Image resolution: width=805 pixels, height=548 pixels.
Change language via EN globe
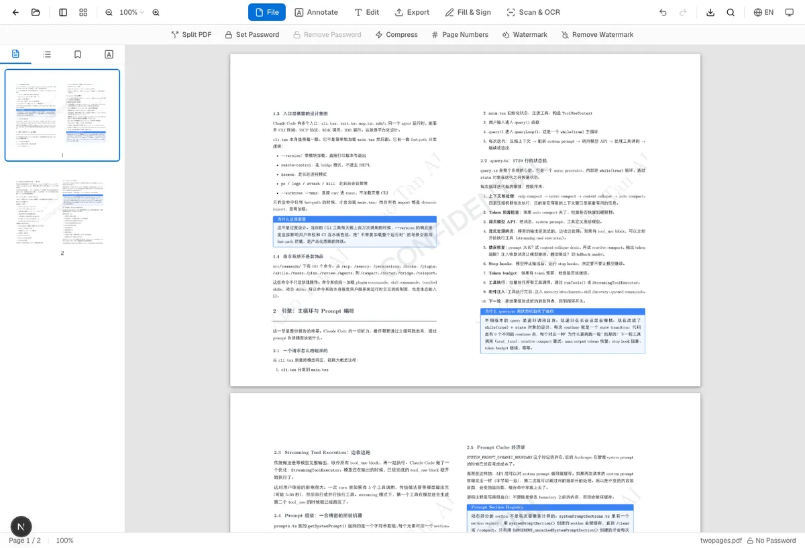pyautogui.click(x=763, y=12)
